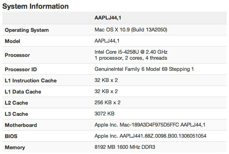Click the L3 Cache label
This screenshot has width=229, height=154.
tap(16, 114)
